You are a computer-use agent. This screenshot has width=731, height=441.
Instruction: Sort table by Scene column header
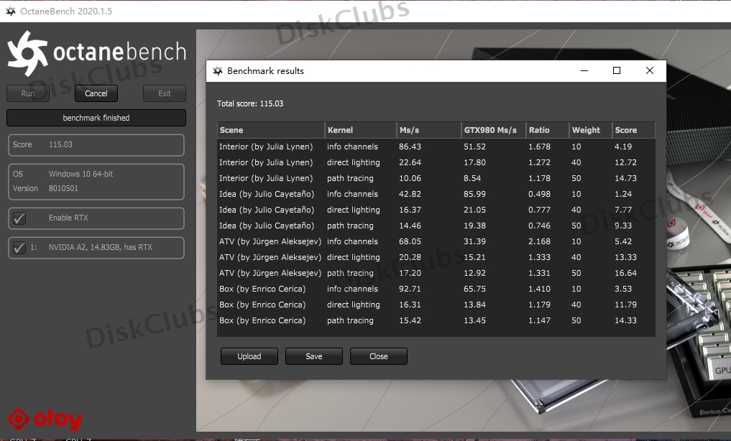[270, 130]
